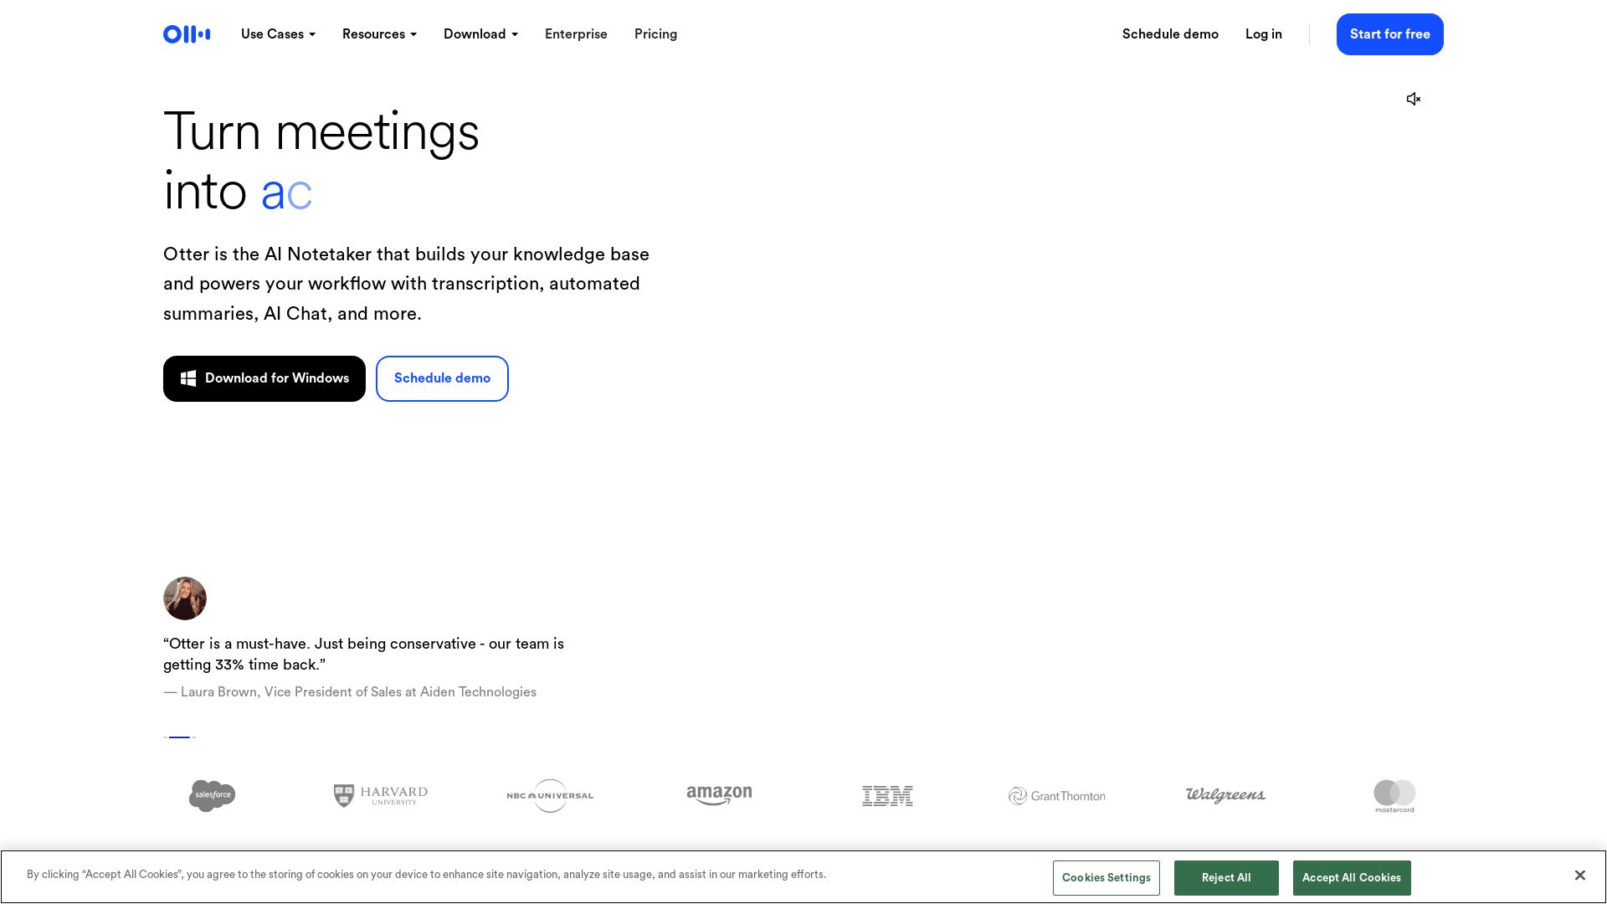Click the IBM logo
This screenshot has width=1607, height=904.
tap(887, 795)
